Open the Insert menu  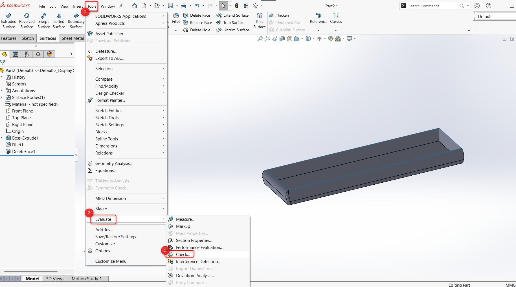pos(78,6)
